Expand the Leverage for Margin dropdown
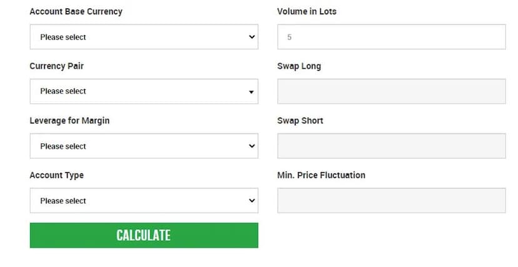Image resolution: width=518 pixels, height=267 pixels. 143,146
